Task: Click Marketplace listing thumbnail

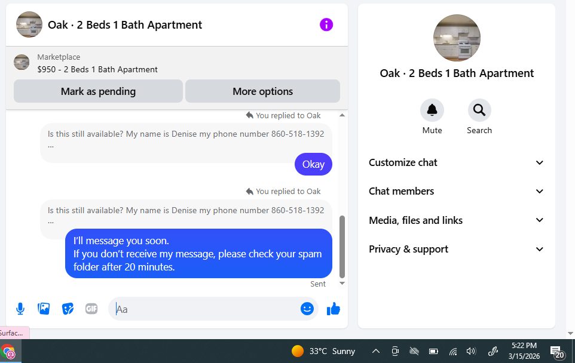Action: 22,62
